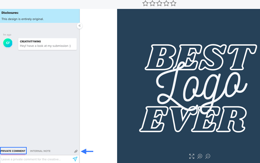The image size is (260, 163).
Task: Zoom out of the logo design
Action: click(x=208, y=156)
